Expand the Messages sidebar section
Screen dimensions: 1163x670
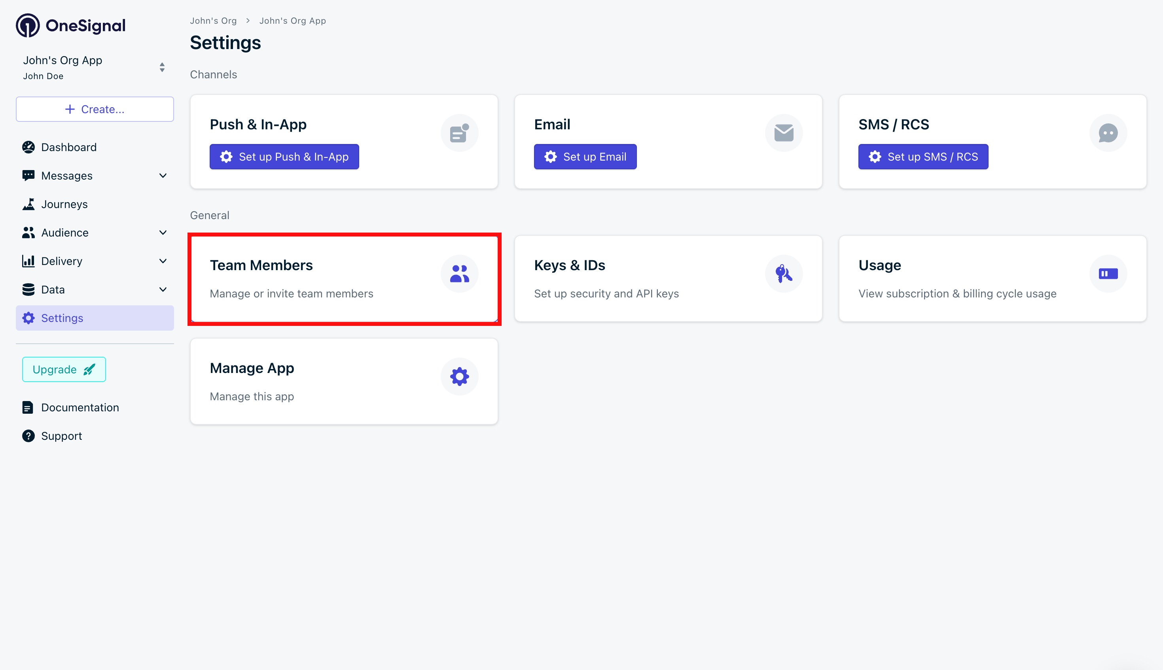click(163, 176)
